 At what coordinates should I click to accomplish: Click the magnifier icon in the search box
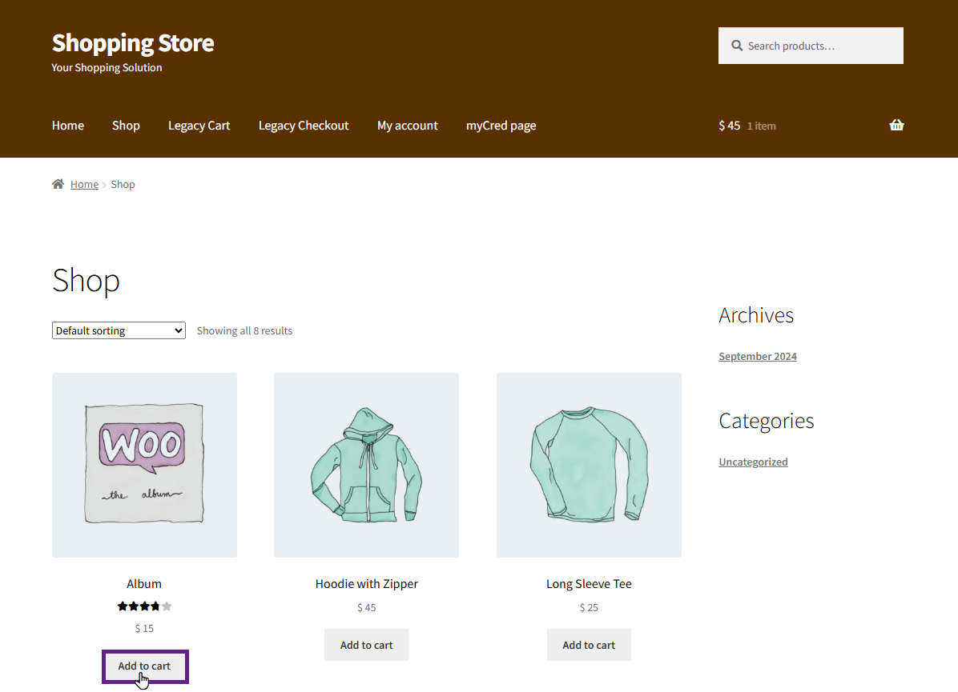[737, 46]
